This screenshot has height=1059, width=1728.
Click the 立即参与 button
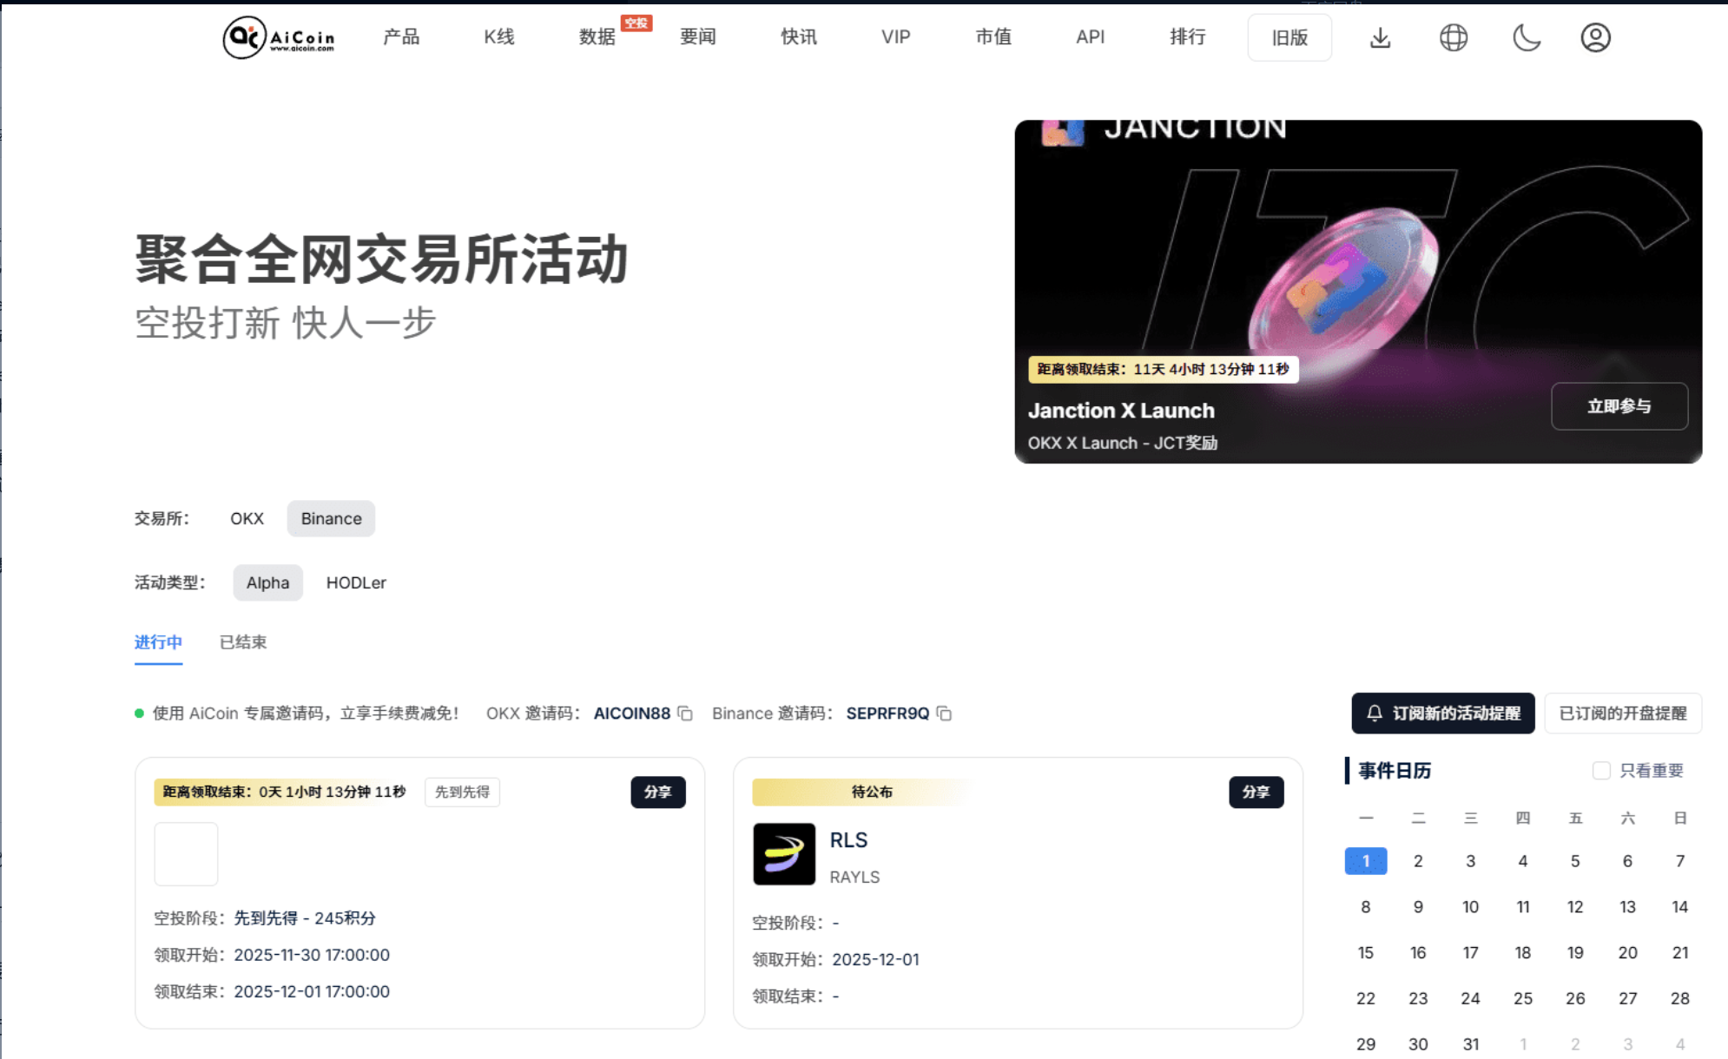(1619, 406)
